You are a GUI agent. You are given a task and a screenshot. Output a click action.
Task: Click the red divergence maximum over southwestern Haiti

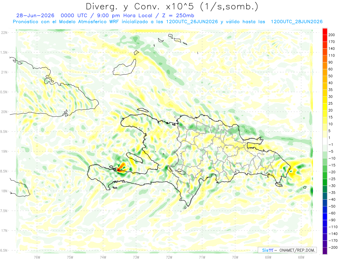pyautogui.click(x=119, y=170)
